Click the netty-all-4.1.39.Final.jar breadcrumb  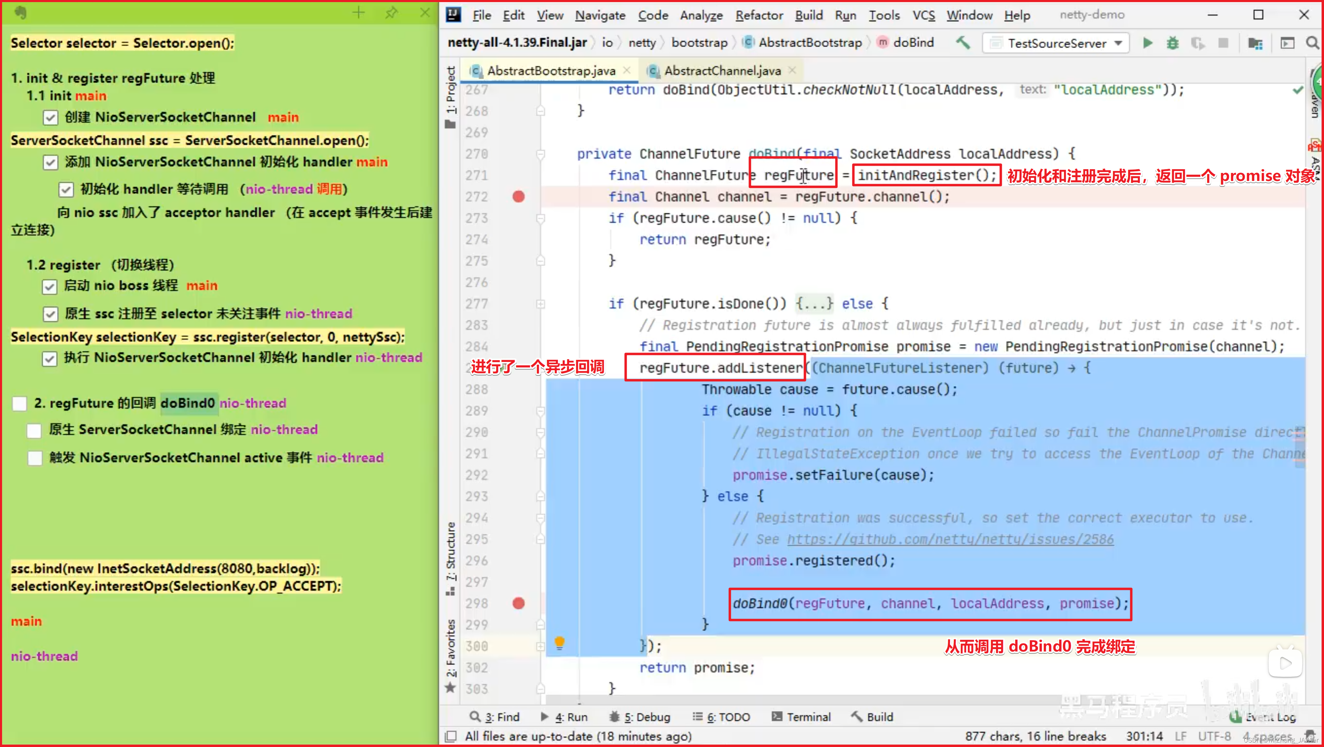pyautogui.click(x=517, y=43)
